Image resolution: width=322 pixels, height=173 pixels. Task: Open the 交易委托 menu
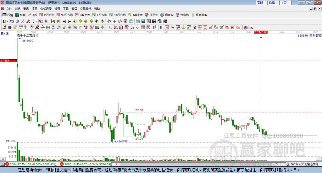86,8
